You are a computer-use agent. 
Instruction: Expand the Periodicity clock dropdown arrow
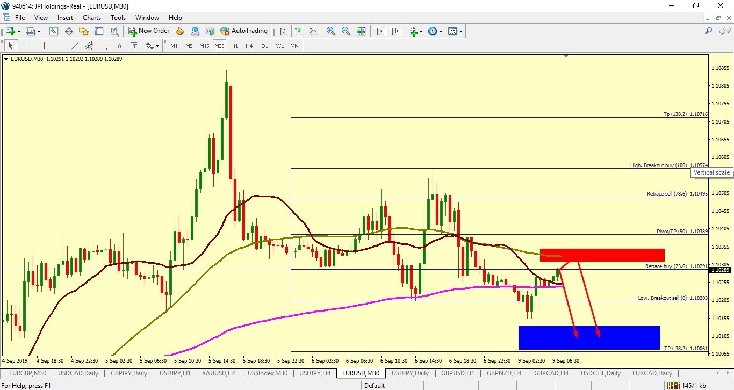(441, 31)
